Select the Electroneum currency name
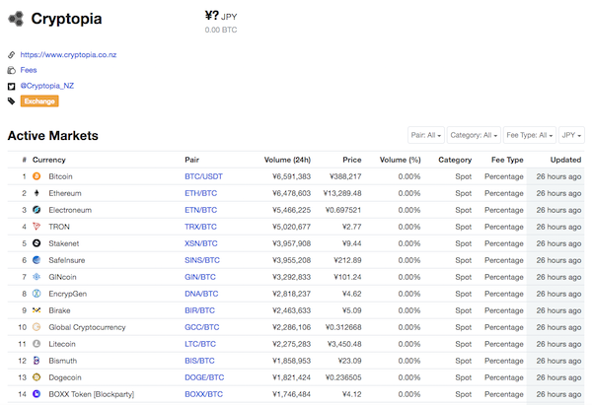This screenshot has height=405, width=592. 70,210
